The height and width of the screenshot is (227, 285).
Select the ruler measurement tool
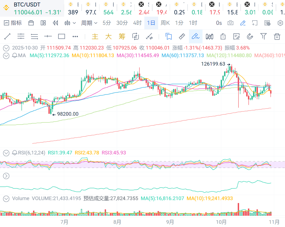coord(182,36)
